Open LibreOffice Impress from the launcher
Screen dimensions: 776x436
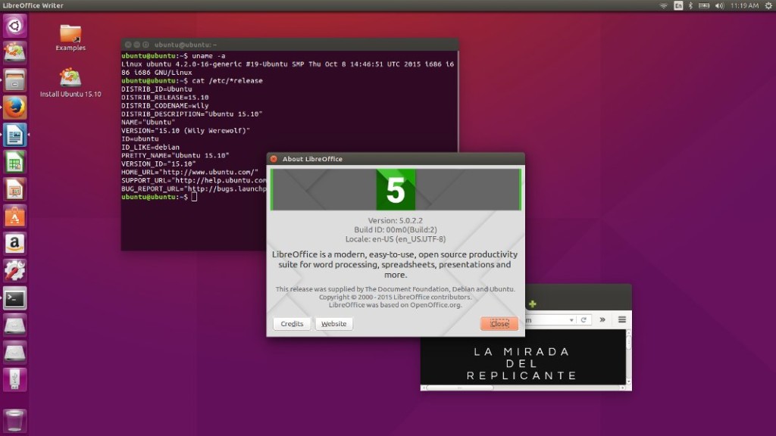pos(14,188)
